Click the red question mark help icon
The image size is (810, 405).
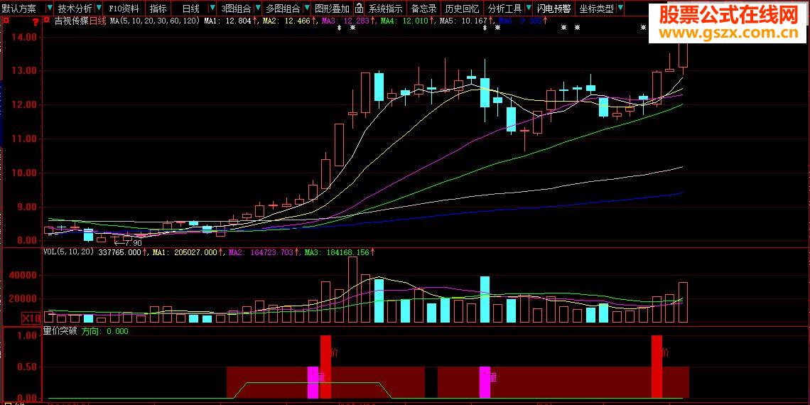35,21
